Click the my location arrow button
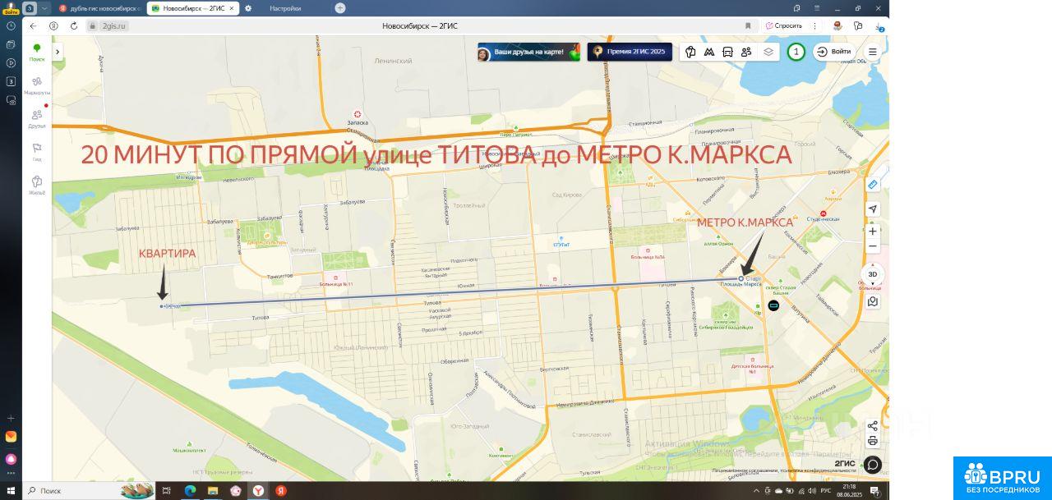Screen dimensions: 1052x500 click(x=873, y=209)
